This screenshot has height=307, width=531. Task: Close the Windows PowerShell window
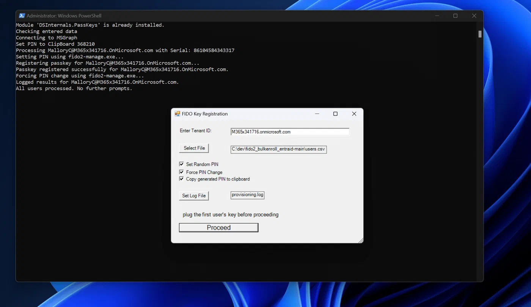pyautogui.click(x=474, y=16)
